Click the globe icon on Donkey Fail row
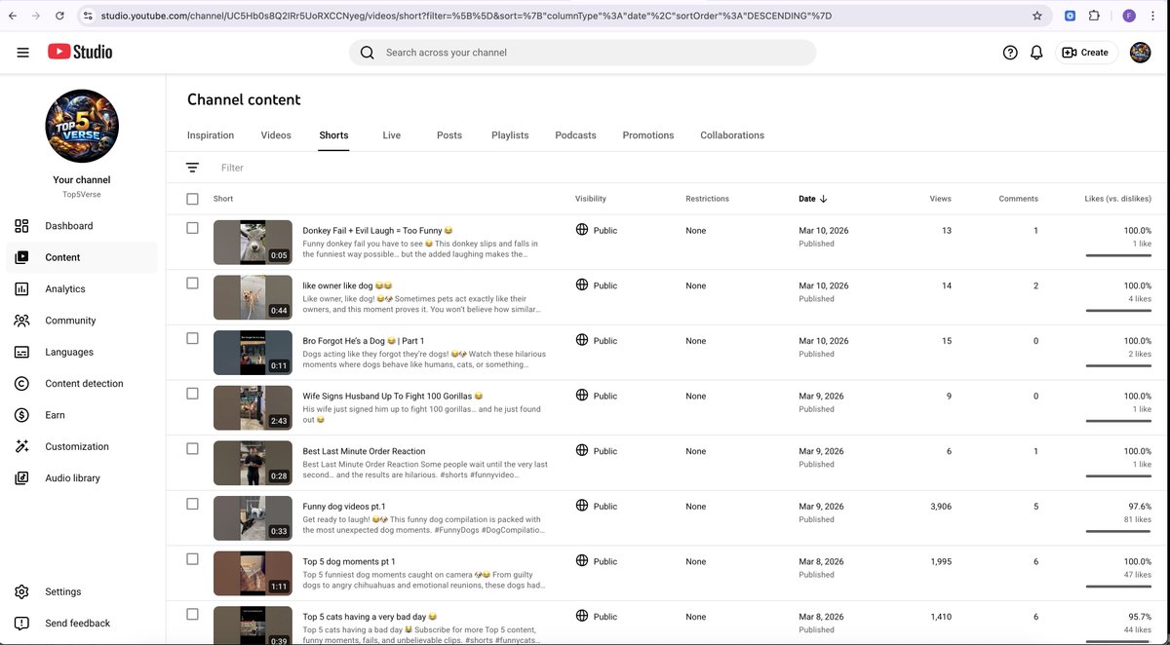 pyautogui.click(x=582, y=230)
